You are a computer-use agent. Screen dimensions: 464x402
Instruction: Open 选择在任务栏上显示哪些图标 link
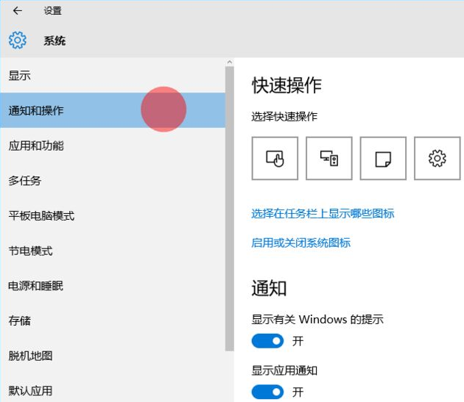coord(323,213)
